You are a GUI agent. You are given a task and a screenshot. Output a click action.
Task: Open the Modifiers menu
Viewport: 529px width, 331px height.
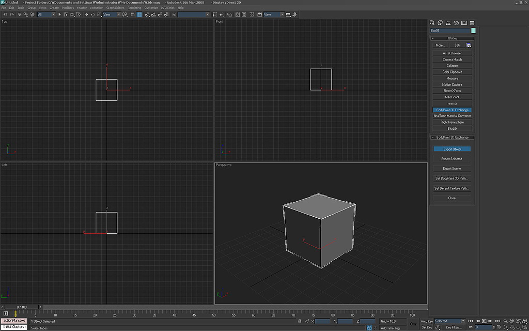coord(68,7)
